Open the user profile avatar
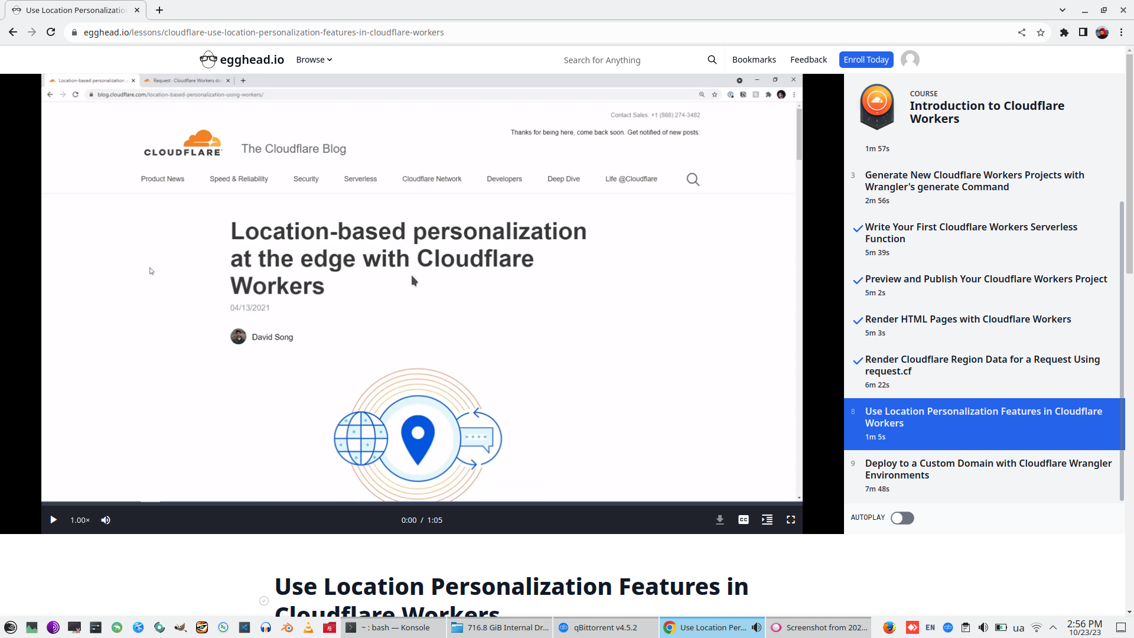 pos(910,60)
